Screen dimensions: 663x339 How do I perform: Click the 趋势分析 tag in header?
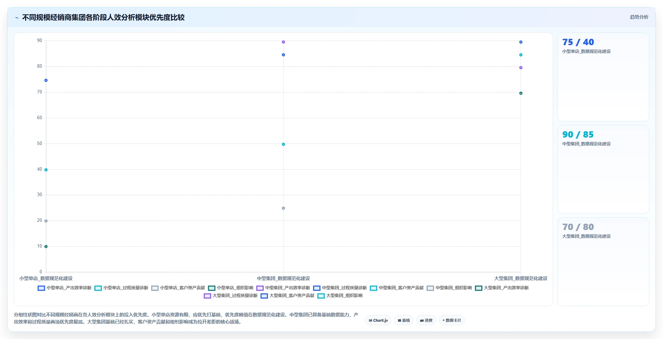tap(639, 17)
